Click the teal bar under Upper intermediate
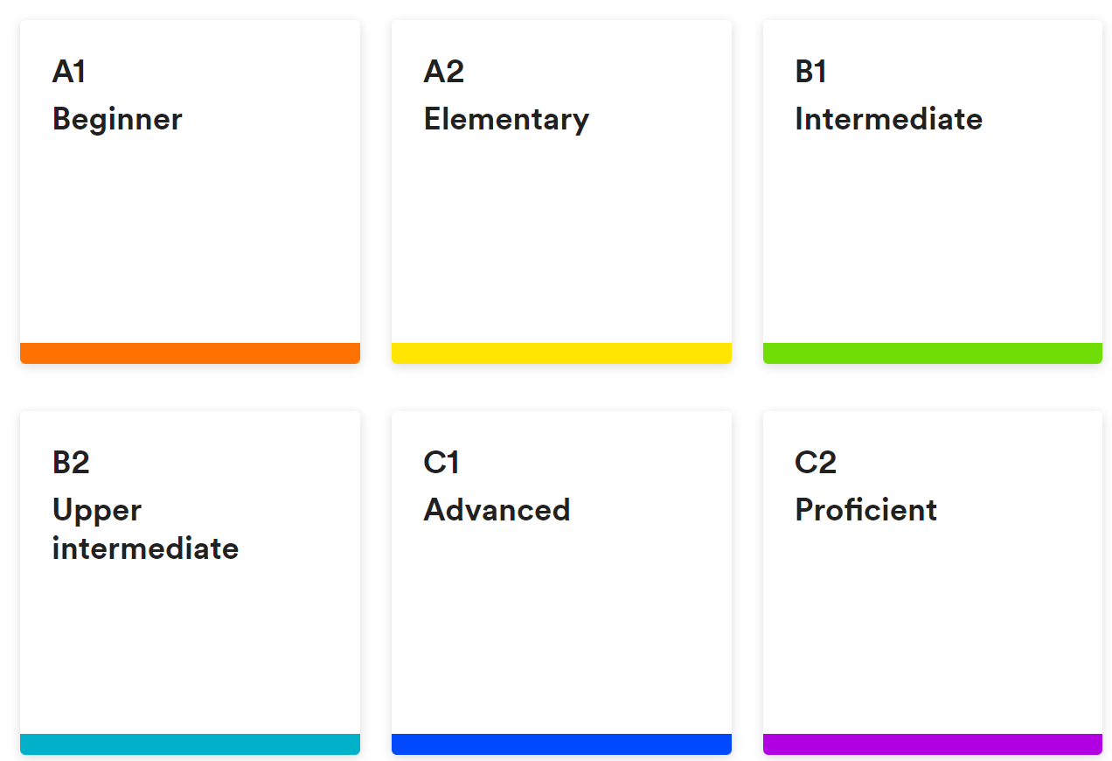Viewport: 1112px width, 761px height. (x=190, y=744)
